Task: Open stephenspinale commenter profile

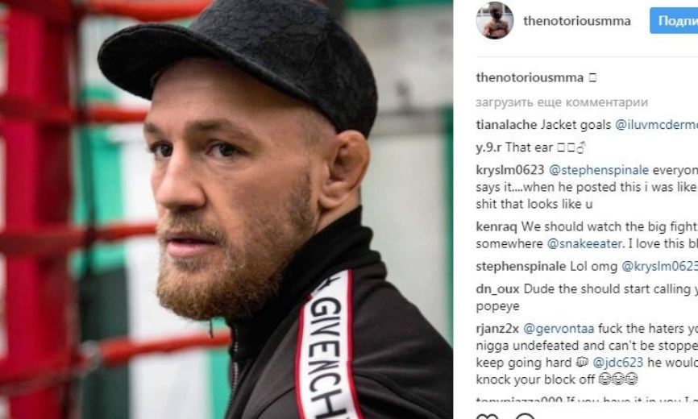Action: pyautogui.click(x=521, y=267)
